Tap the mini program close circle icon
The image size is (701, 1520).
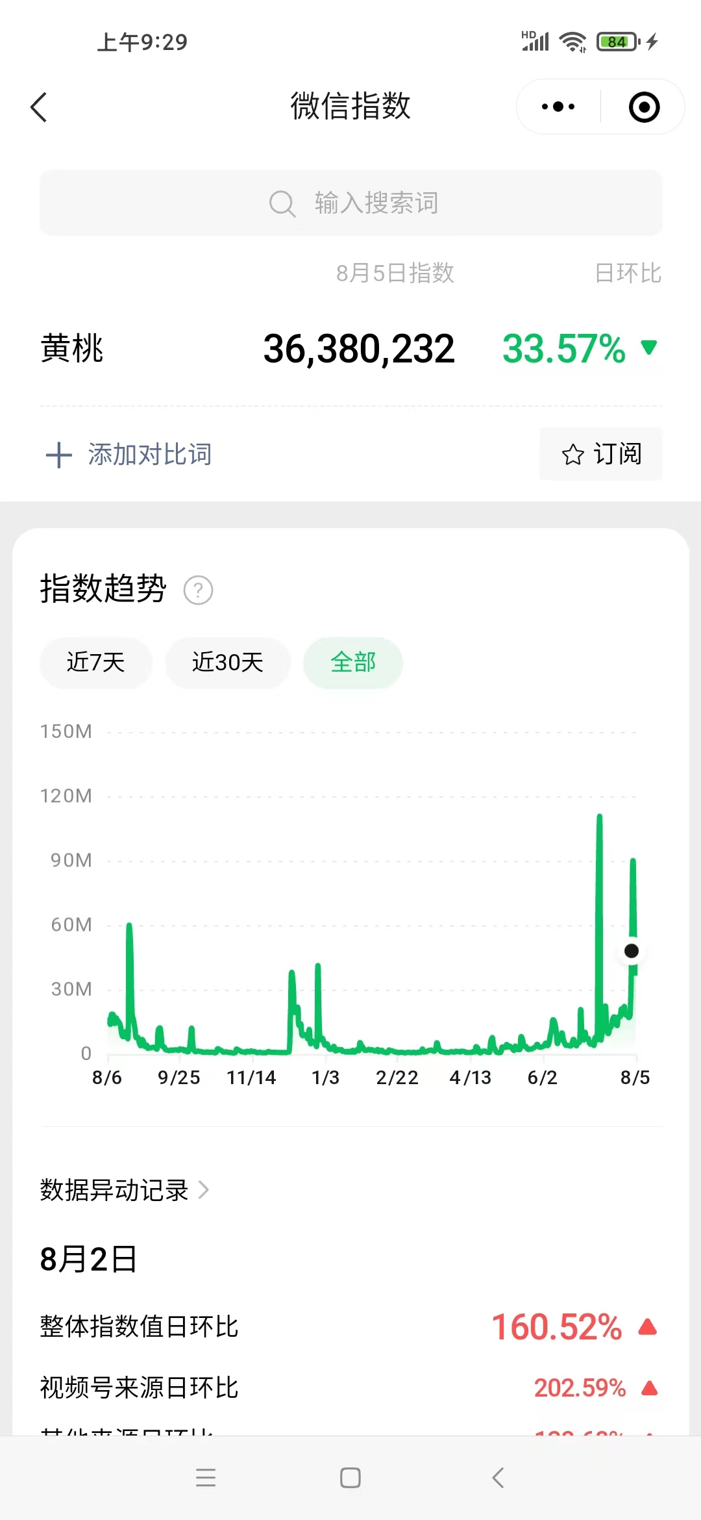pos(644,107)
